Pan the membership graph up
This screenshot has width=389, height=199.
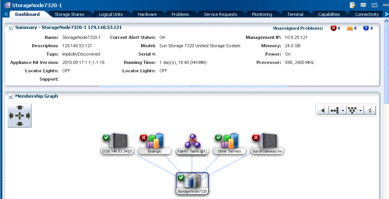click(20, 107)
